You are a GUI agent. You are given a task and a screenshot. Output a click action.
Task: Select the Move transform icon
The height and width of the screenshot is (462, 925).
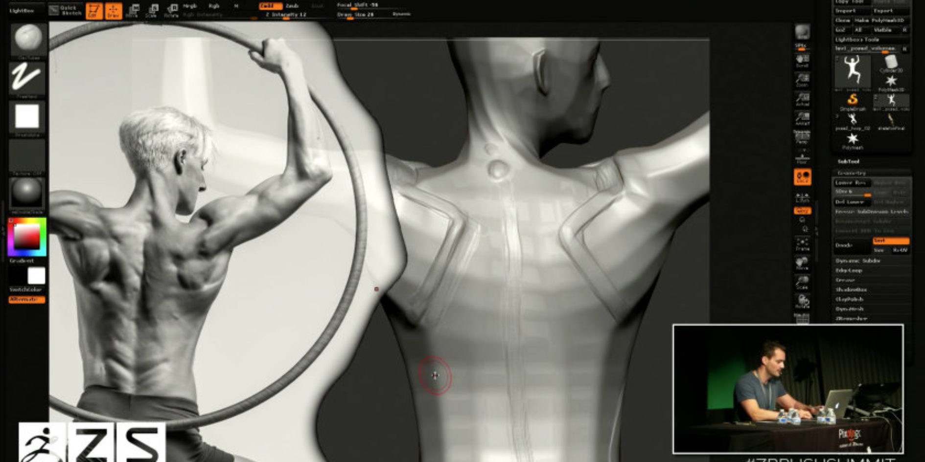tap(133, 11)
